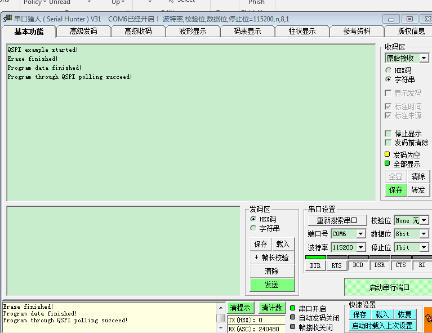Open the 端口号 COM6 dropdown
Screen dimensions: 432x333
(x=360, y=234)
